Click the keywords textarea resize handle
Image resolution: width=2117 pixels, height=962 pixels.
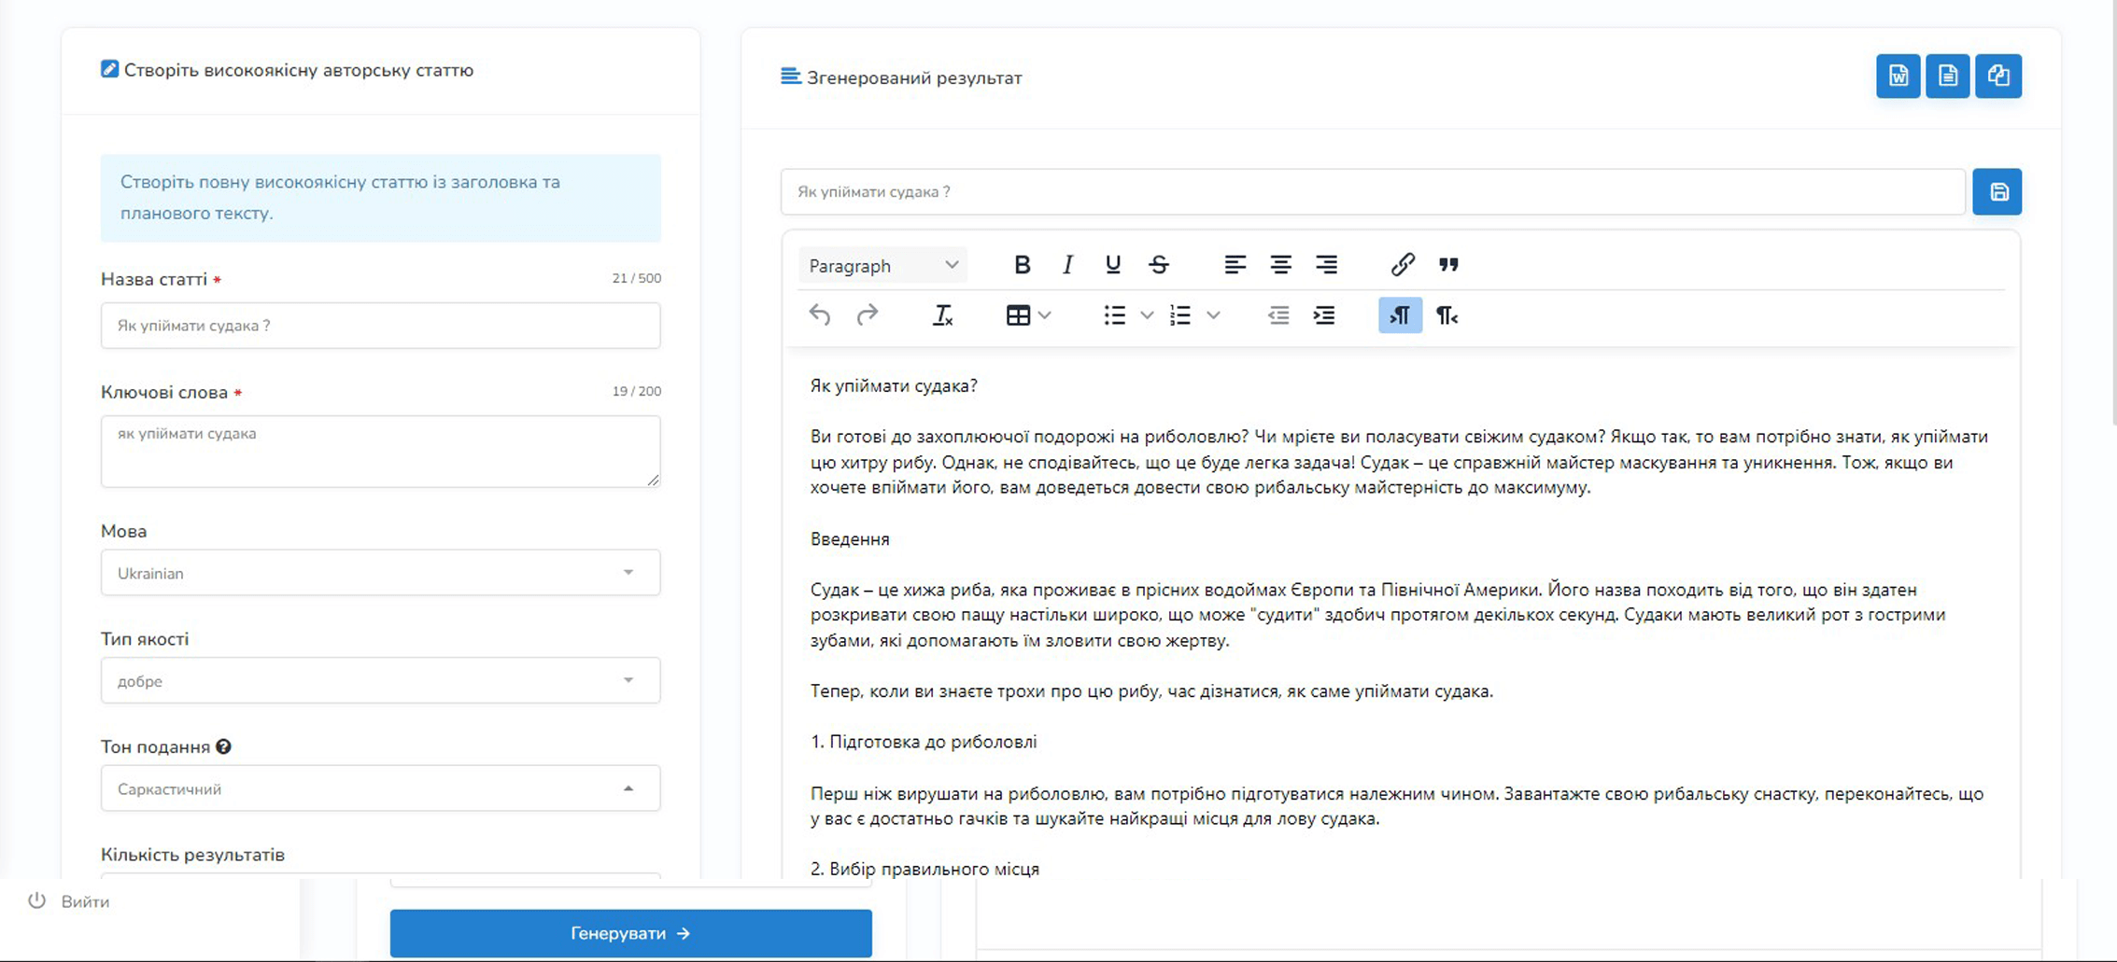click(653, 480)
